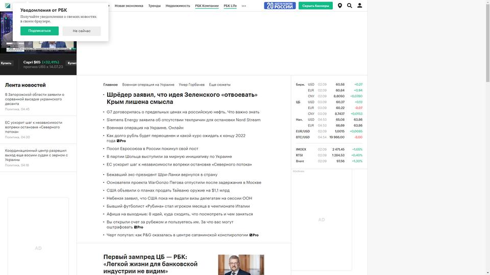
Task: Open Первый зампред ЦБ interview headline
Action: pos(150,264)
